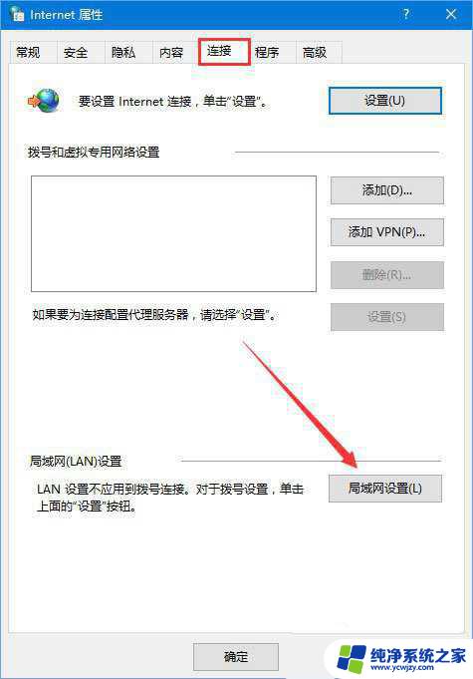The height and width of the screenshot is (679, 473).
Task: Click the 纯净系统之家 watermark logo
Action: coord(402,658)
